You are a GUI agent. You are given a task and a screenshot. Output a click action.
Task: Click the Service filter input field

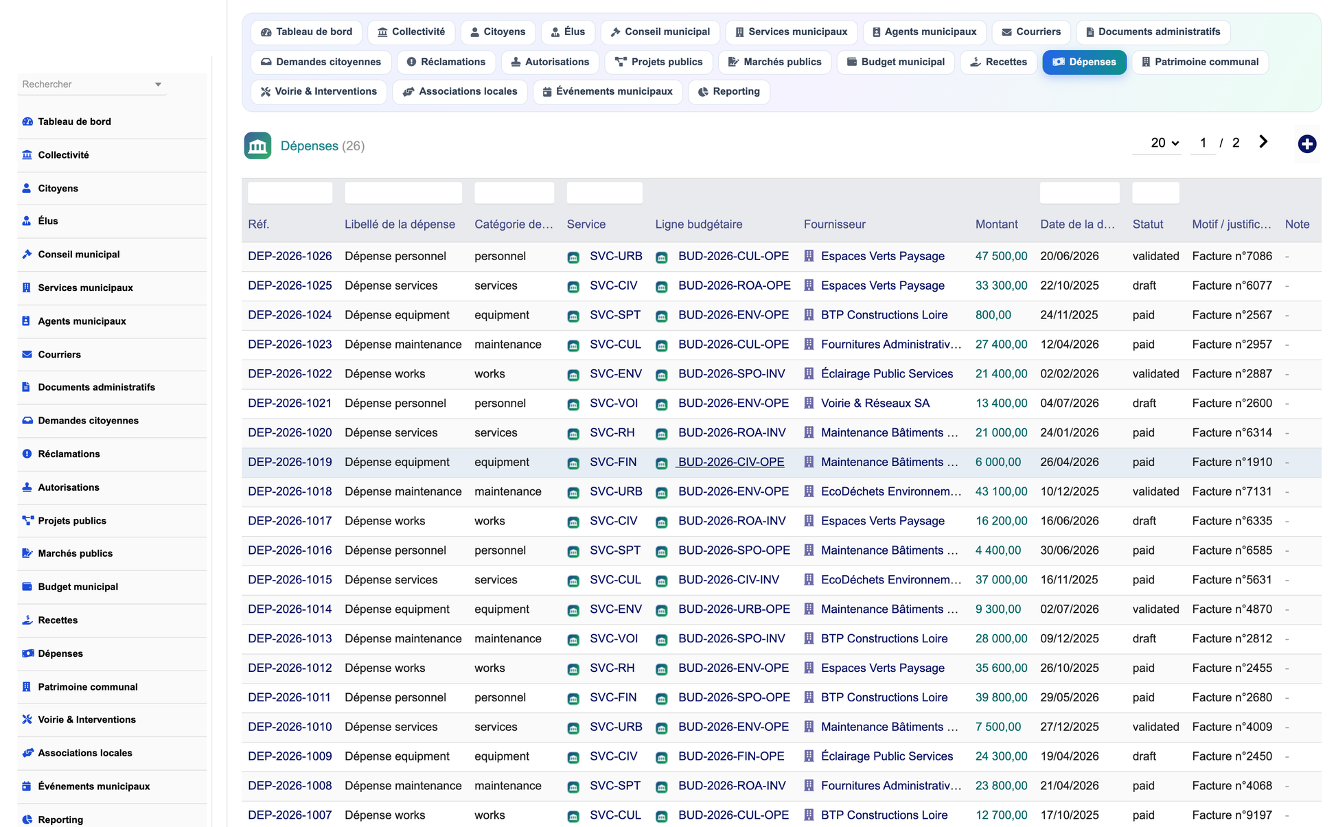(604, 193)
